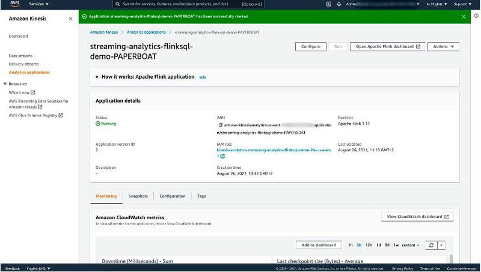
Task: Open Apache Flink dashboard
Action: coord(387,47)
